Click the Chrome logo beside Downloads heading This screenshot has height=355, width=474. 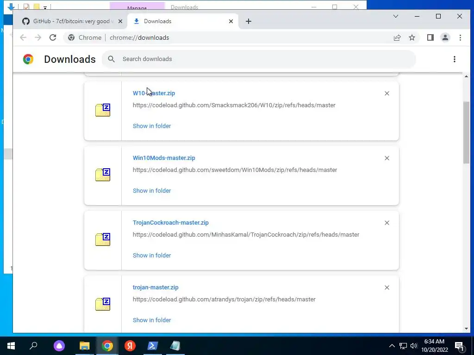pyautogui.click(x=28, y=59)
